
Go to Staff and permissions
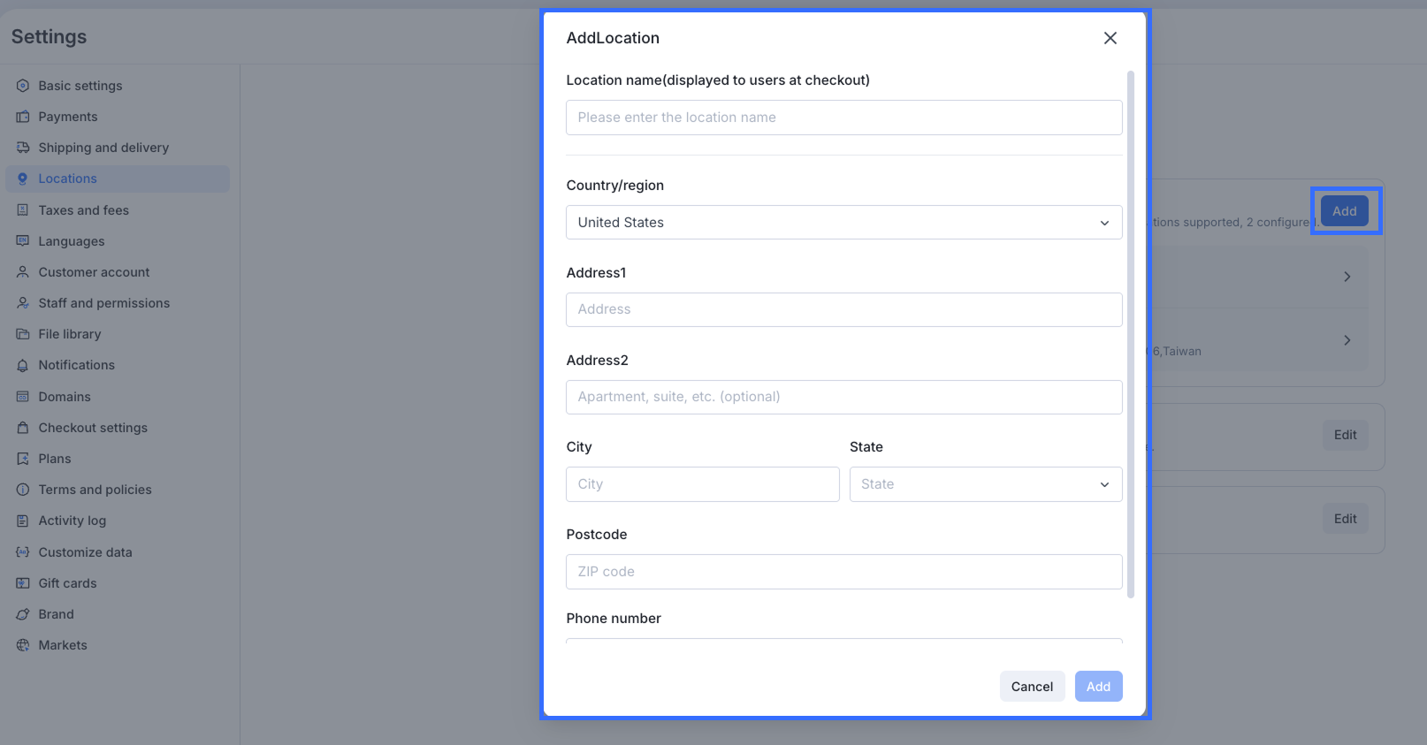point(103,303)
